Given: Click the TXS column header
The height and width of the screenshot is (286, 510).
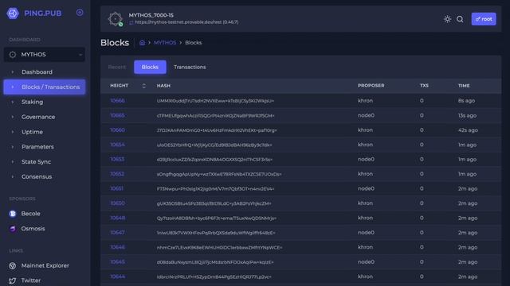Looking at the screenshot, I should click(424, 86).
